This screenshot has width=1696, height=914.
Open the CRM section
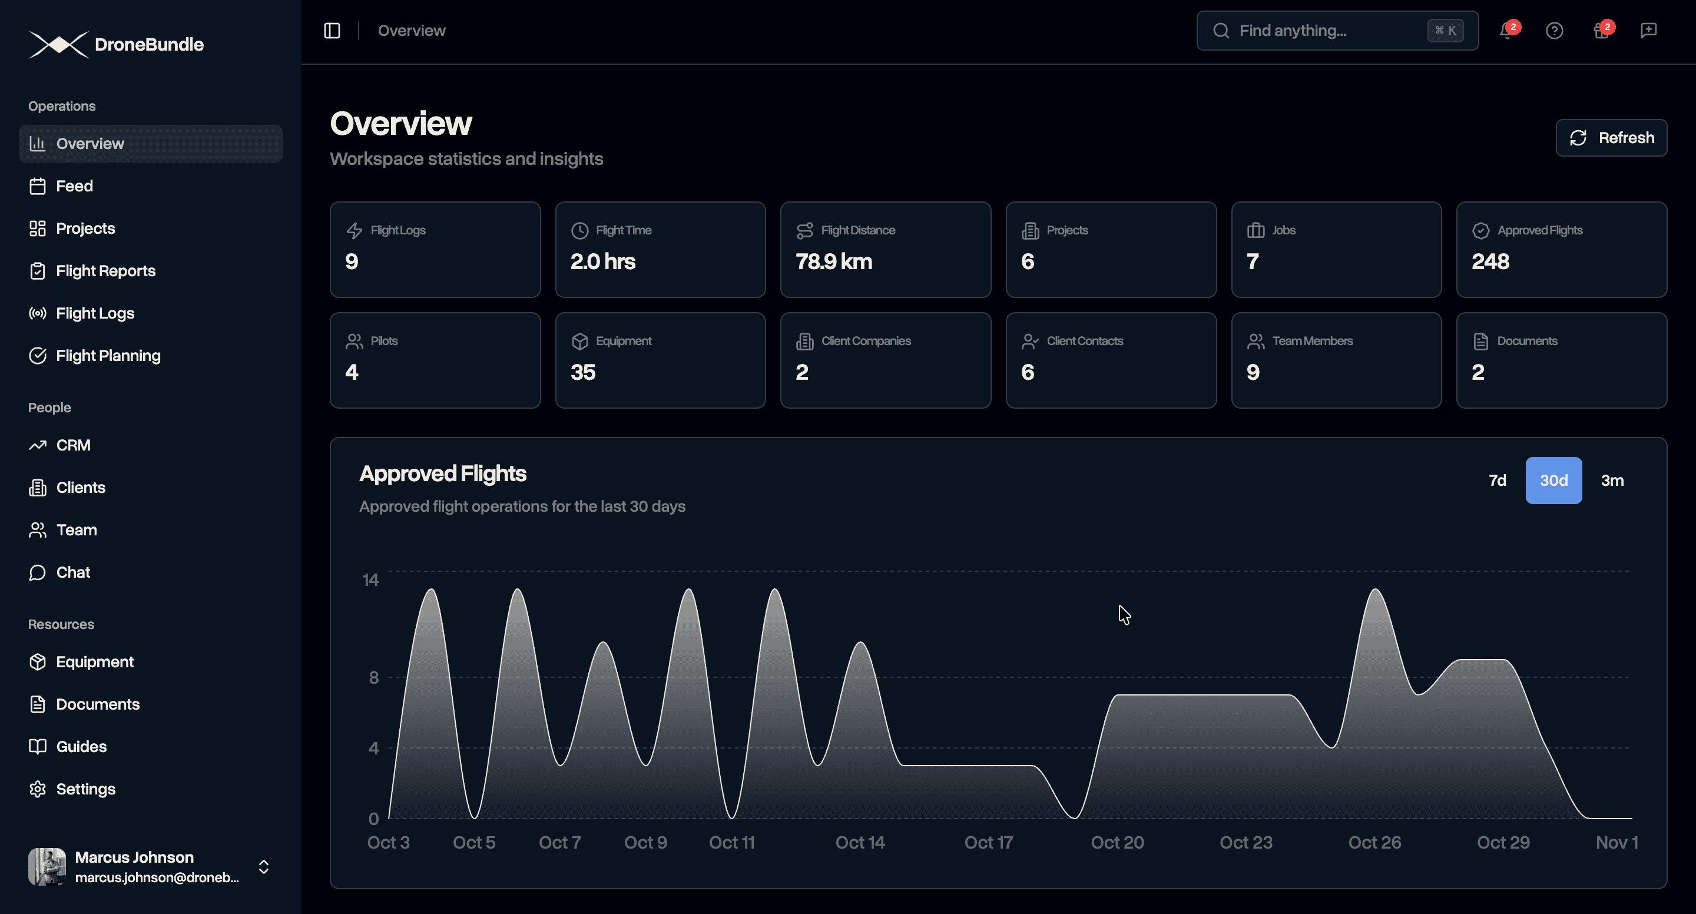(x=72, y=445)
